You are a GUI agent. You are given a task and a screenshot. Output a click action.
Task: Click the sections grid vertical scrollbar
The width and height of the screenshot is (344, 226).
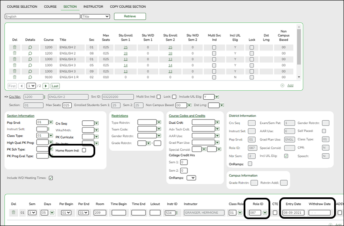[x=299, y=47]
